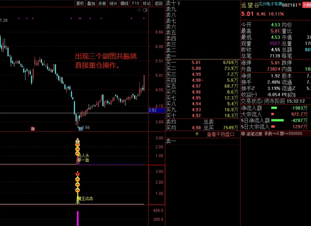Click the 10.11% change percentage
This screenshot has height=226, width=311.
[x=276, y=14]
